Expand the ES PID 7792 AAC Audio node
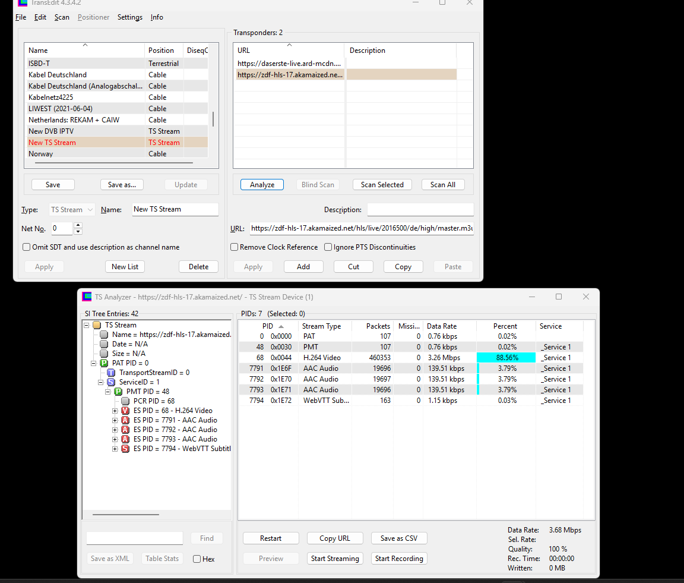684x583 pixels. pos(115,430)
